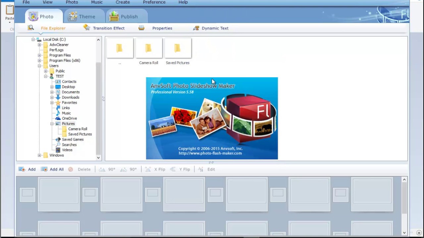The width and height of the screenshot is (424, 238).
Task: Expand the Public folder node
Action: 46,71
